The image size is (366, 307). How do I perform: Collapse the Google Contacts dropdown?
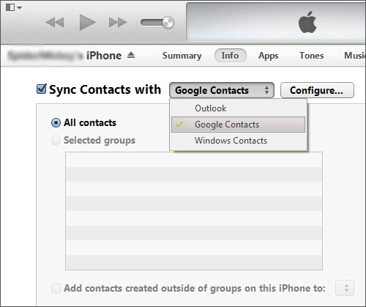(x=222, y=90)
